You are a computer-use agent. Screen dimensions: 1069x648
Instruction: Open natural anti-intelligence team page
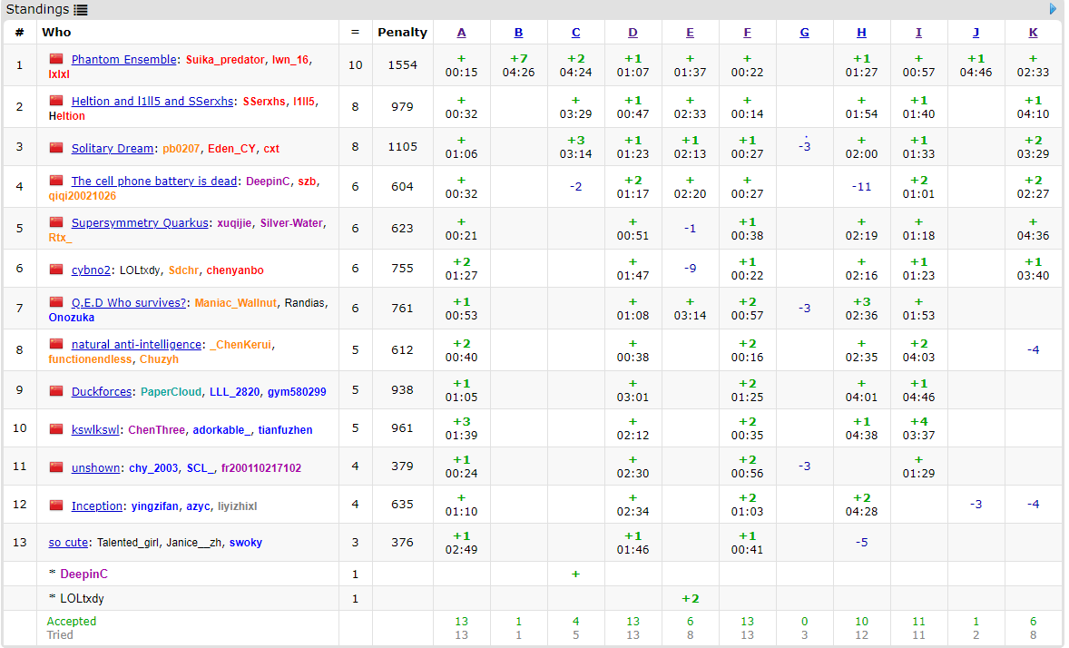pyautogui.click(x=136, y=344)
